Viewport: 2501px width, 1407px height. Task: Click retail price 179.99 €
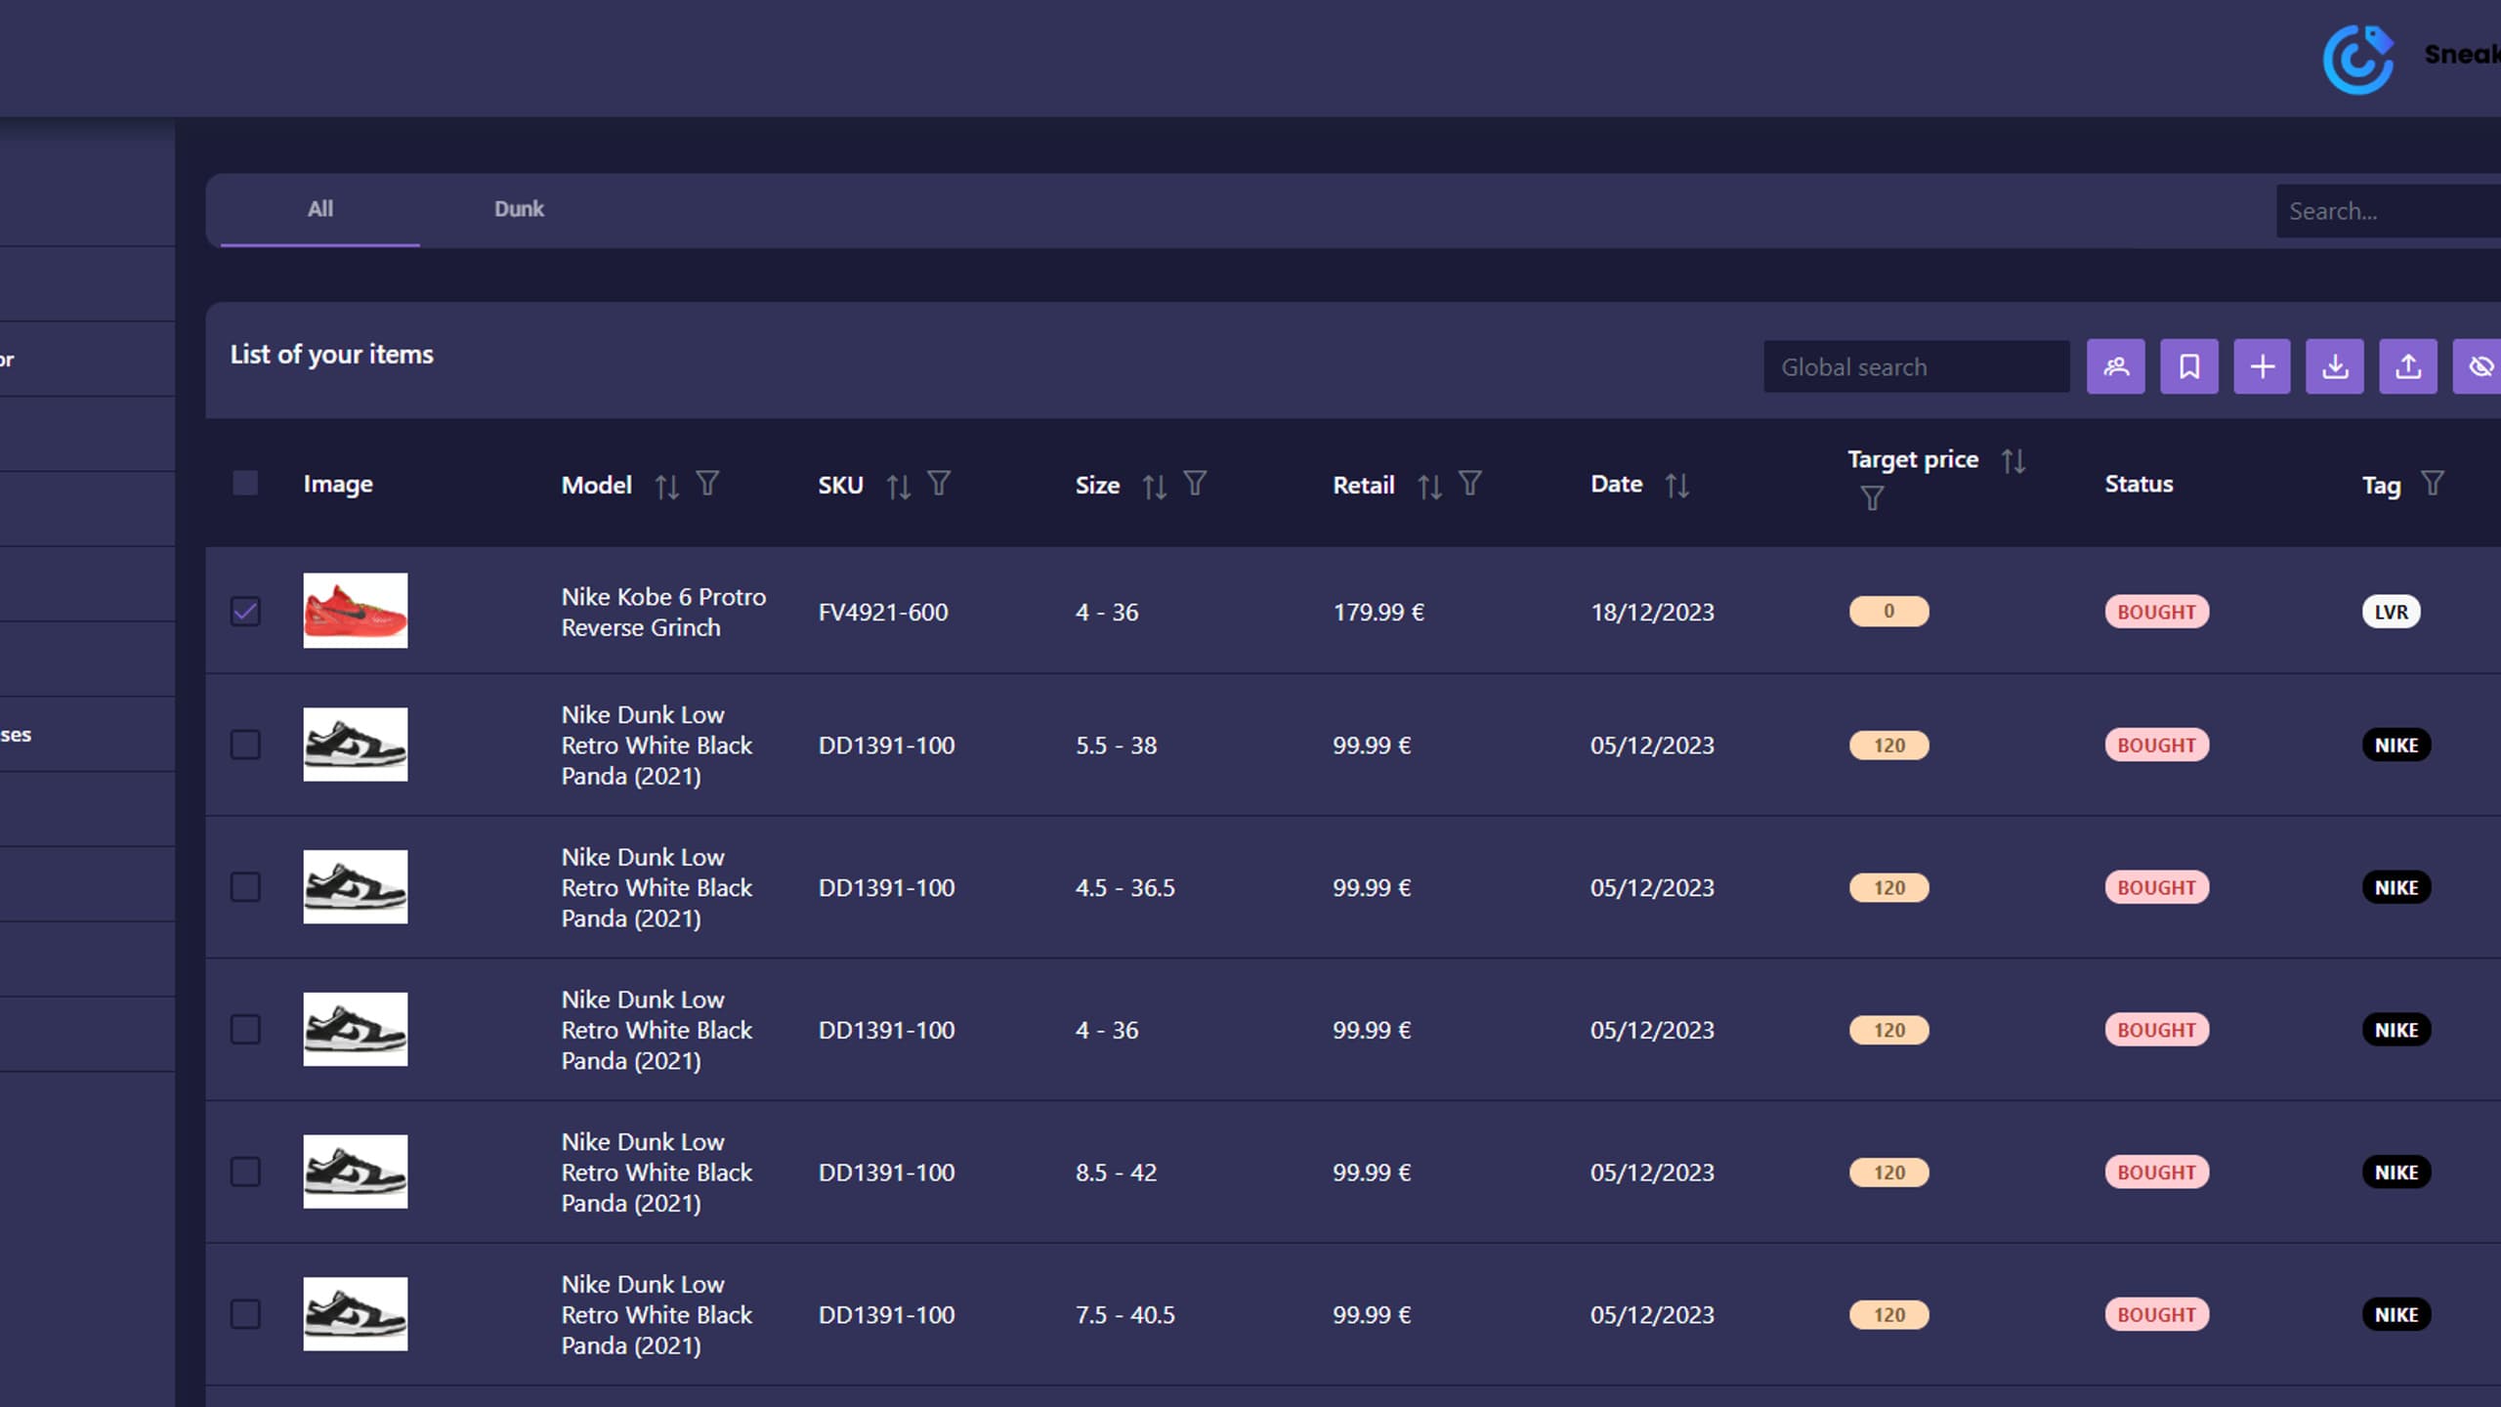pyautogui.click(x=1378, y=613)
